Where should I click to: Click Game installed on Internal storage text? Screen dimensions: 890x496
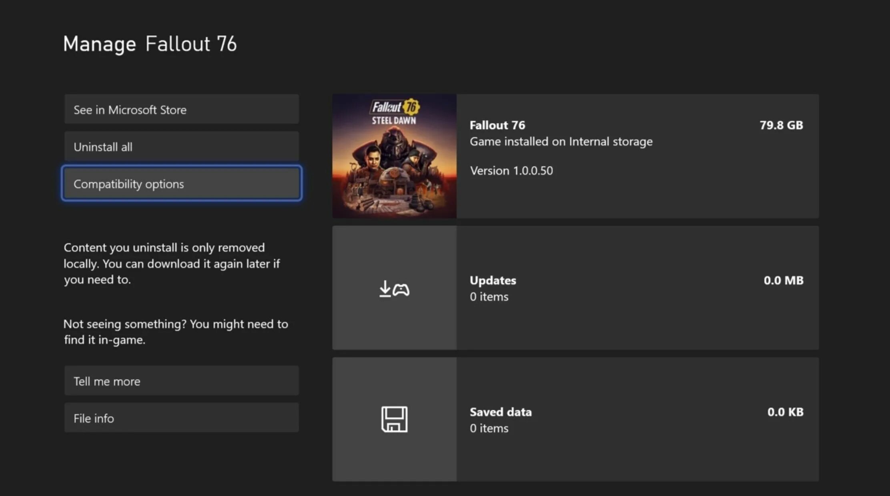(561, 142)
